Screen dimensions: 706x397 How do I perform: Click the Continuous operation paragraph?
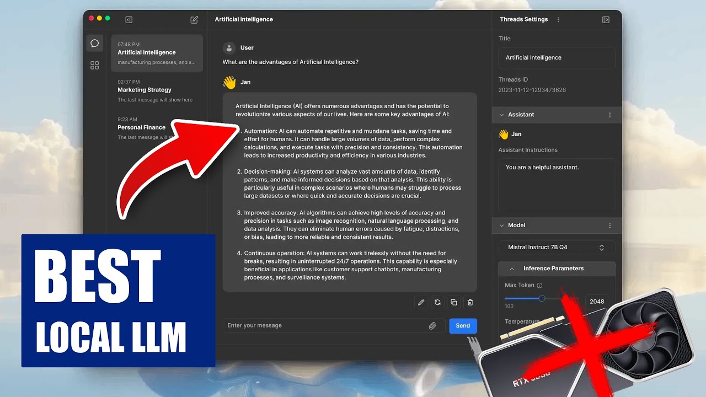[350, 265]
